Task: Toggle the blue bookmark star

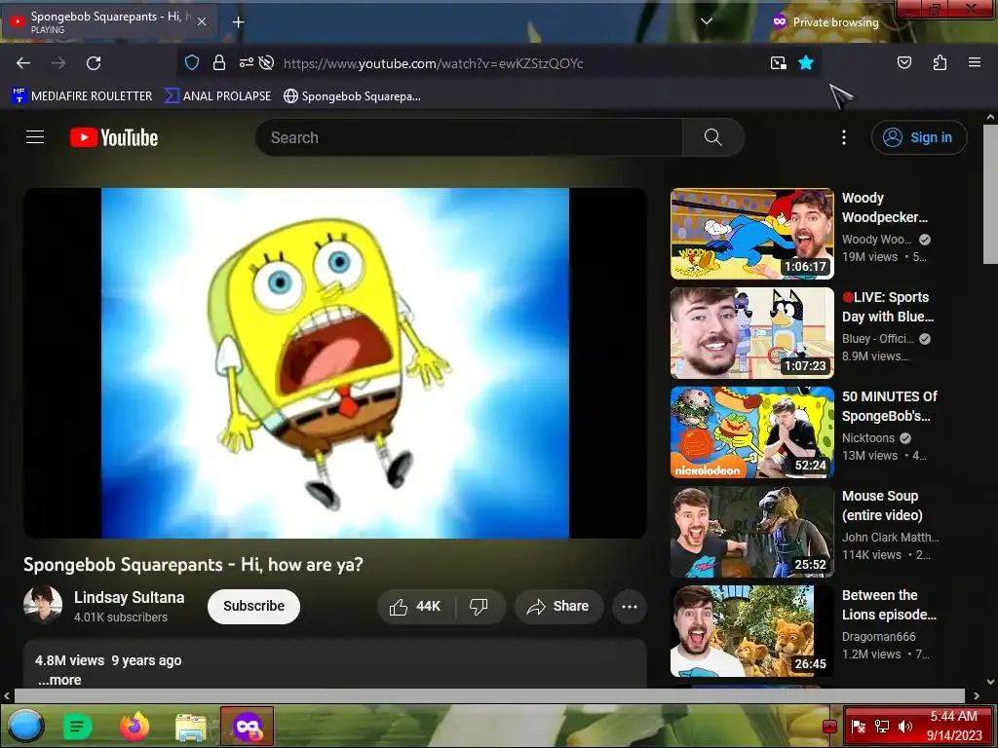Action: pyautogui.click(x=806, y=62)
